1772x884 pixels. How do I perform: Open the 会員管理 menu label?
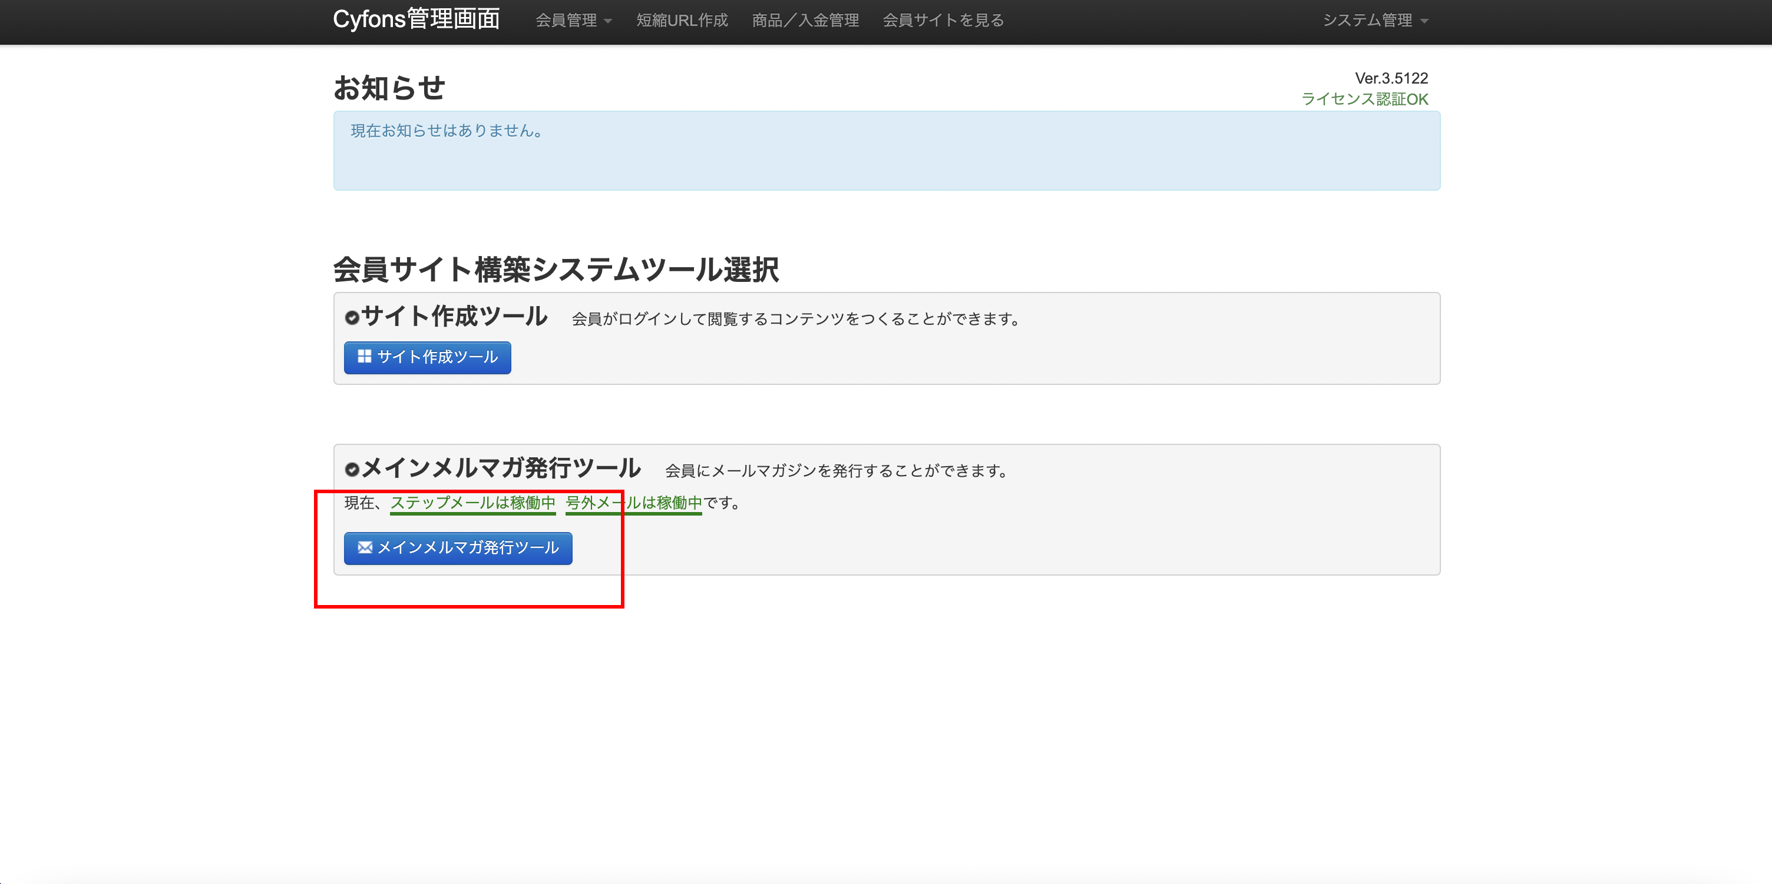(566, 21)
